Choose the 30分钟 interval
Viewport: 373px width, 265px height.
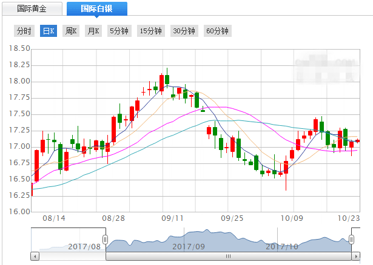(x=184, y=31)
